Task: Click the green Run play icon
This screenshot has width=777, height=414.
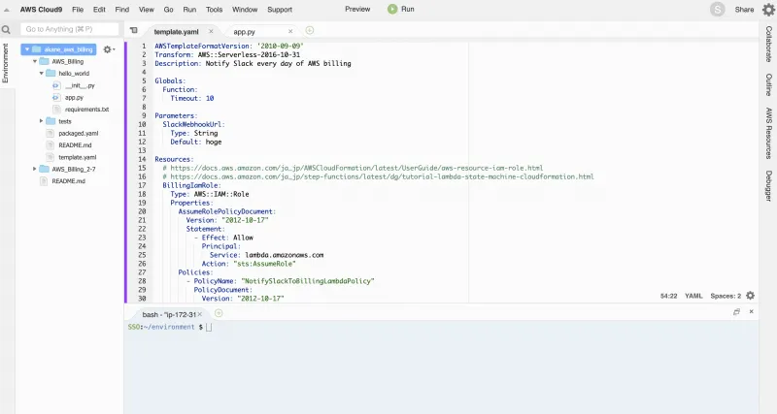Action: tap(392, 9)
